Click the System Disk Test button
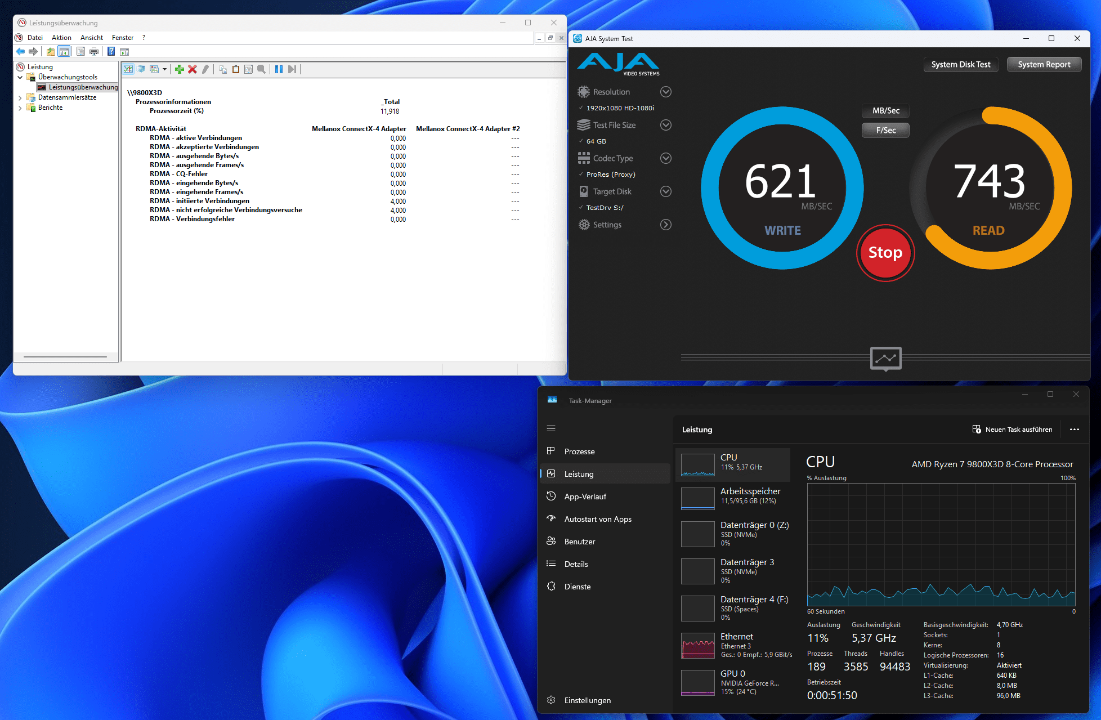The image size is (1101, 720). tap(961, 65)
